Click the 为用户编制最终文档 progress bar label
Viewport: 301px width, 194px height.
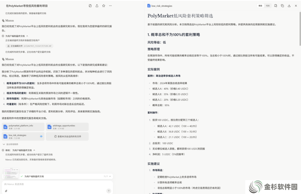(34, 176)
